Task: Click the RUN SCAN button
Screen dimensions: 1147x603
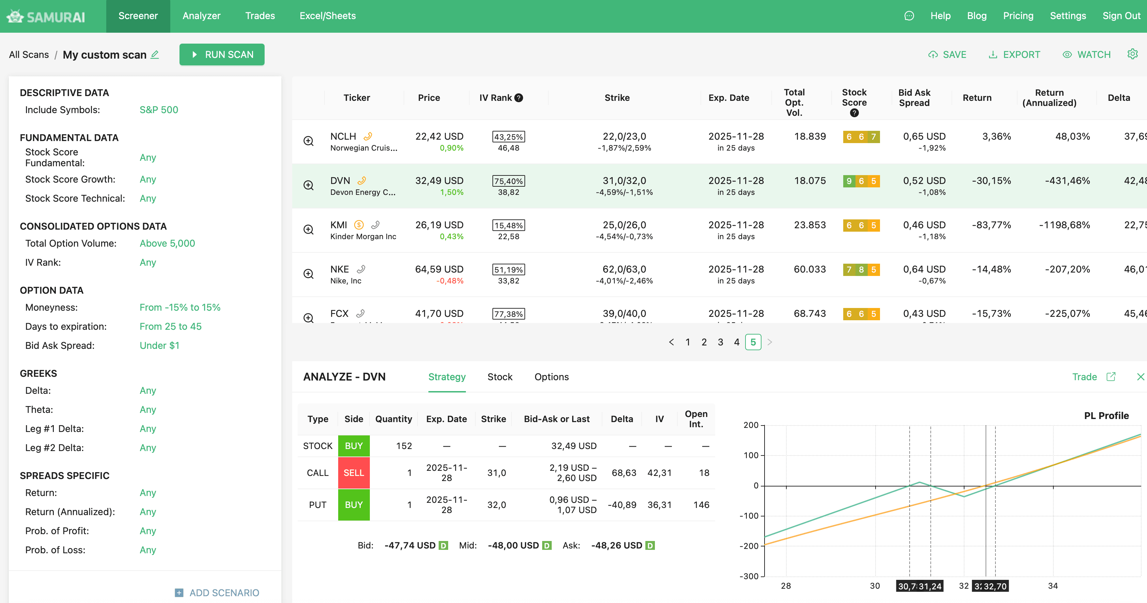Action: point(222,54)
